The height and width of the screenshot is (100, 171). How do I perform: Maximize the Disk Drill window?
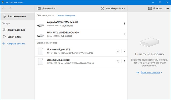[160, 2]
